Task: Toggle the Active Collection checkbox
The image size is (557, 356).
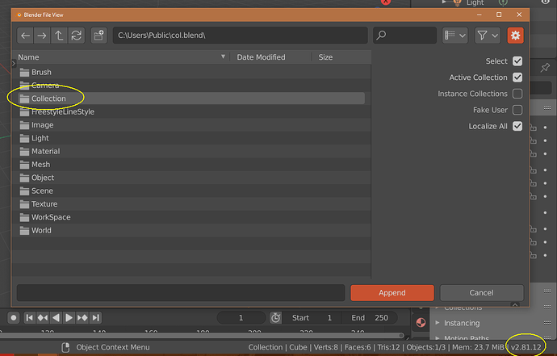Action: point(517,77)
